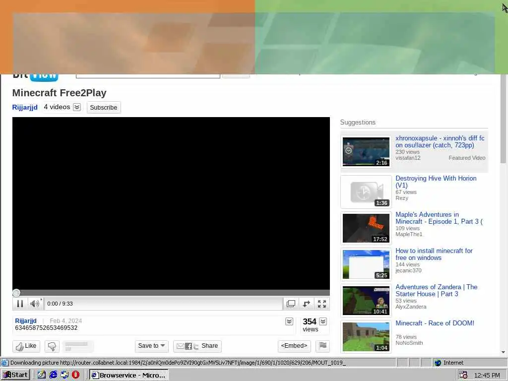Click the 'Featured Video' label
This screenshot has height=381, width=508.
coord(467,158)
